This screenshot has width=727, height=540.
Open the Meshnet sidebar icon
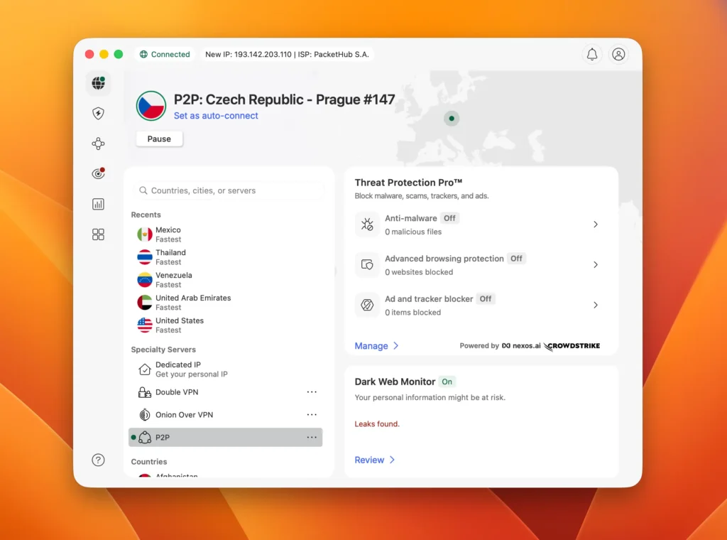click(98, 144)
